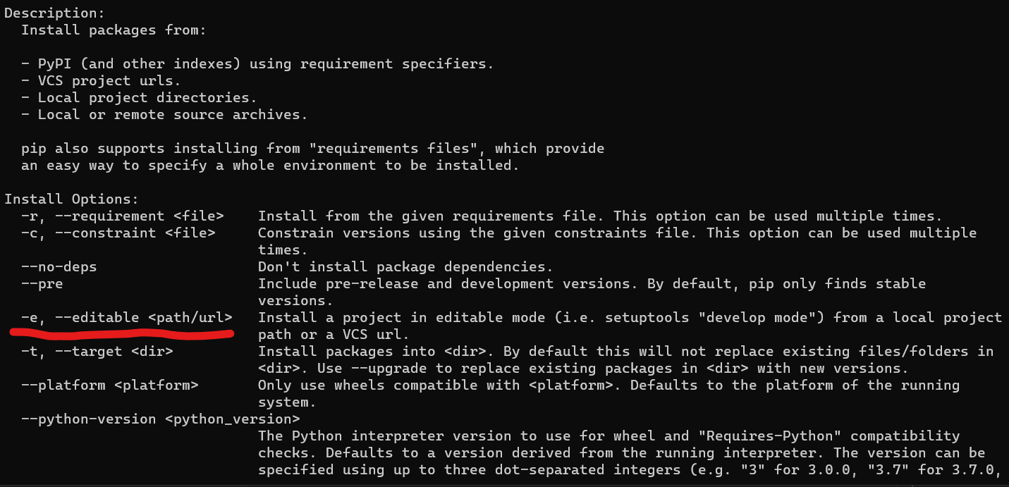The height and width of the screenshot is (487, 1009).
Task: Click the red underline annotation
Action: 122,333
